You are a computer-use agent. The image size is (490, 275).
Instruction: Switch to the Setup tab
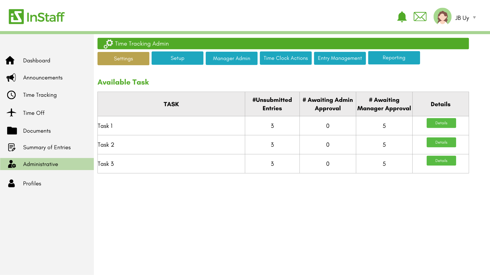coord(177,58)
